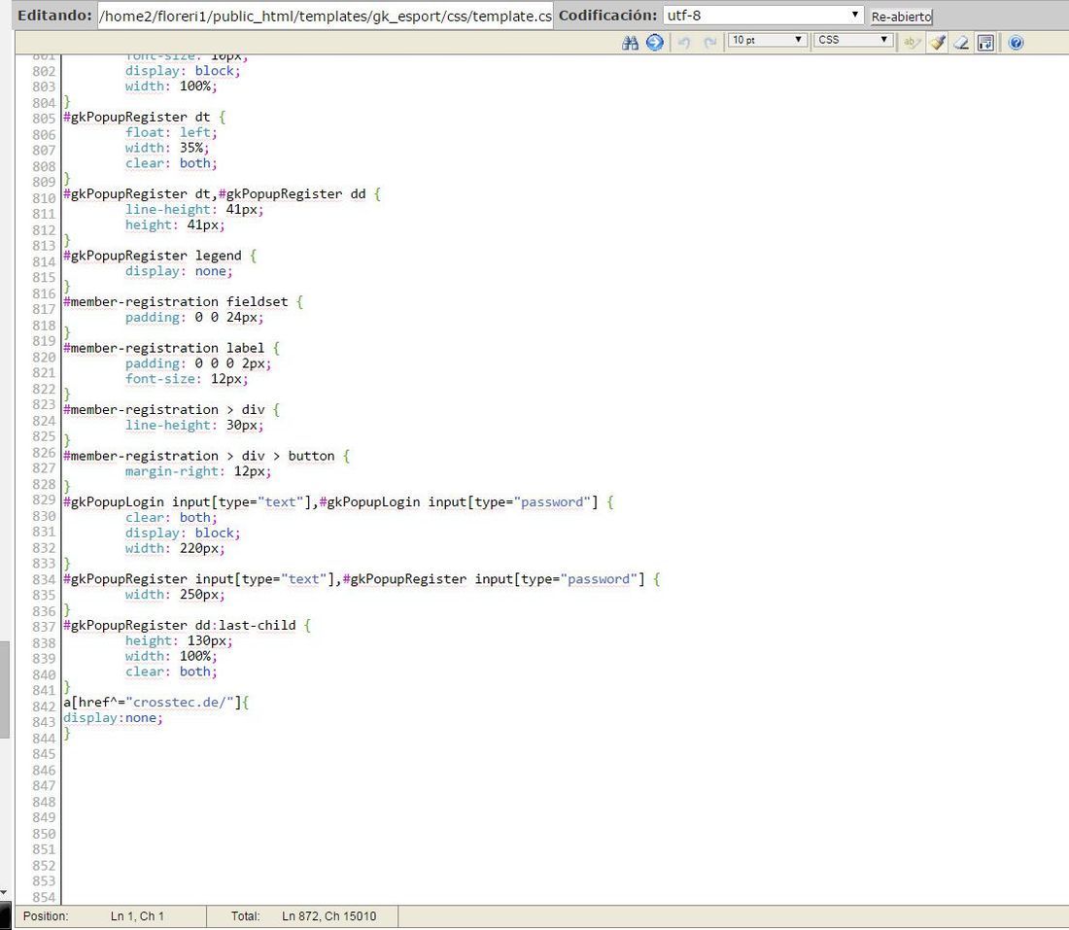Open the 10 pt font size dropdown
This screenshot has height=930, width=1069.
(x=768, y=40)
